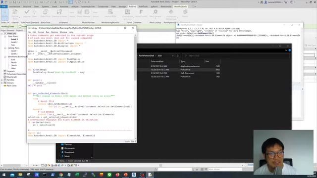
Task: Open the address bar history dropdown in Explorer
Action: point(173,56)
